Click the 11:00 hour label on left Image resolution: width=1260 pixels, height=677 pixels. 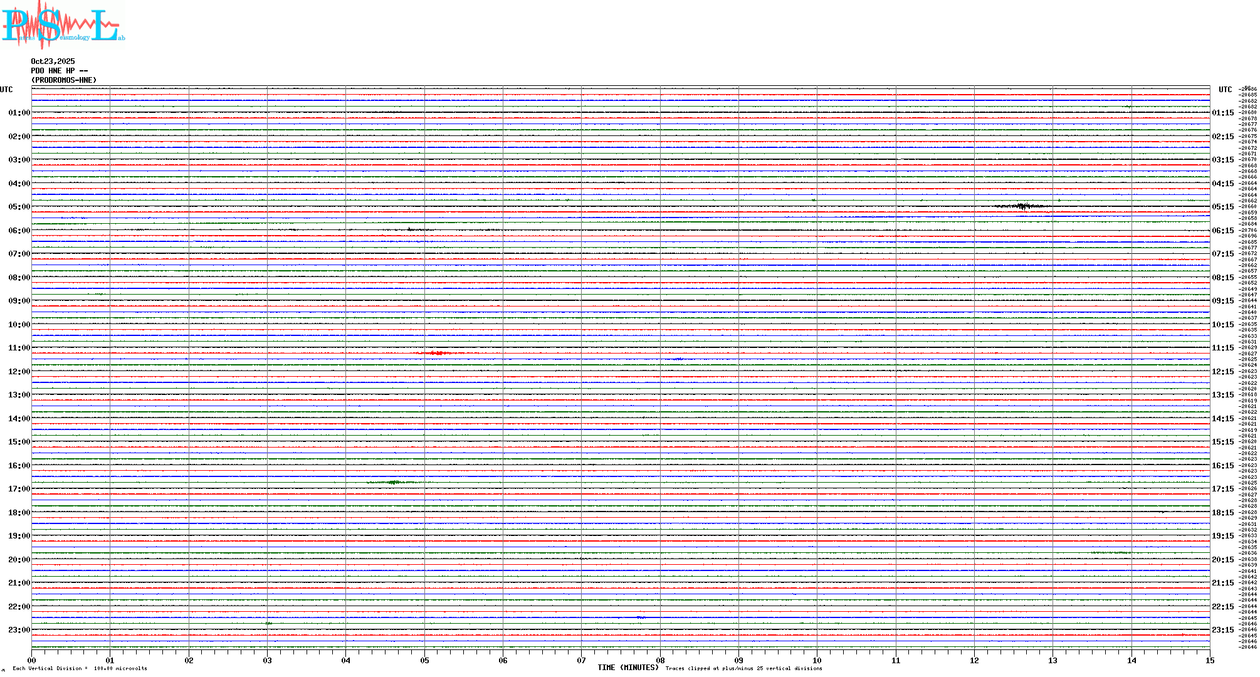[19, 348]
